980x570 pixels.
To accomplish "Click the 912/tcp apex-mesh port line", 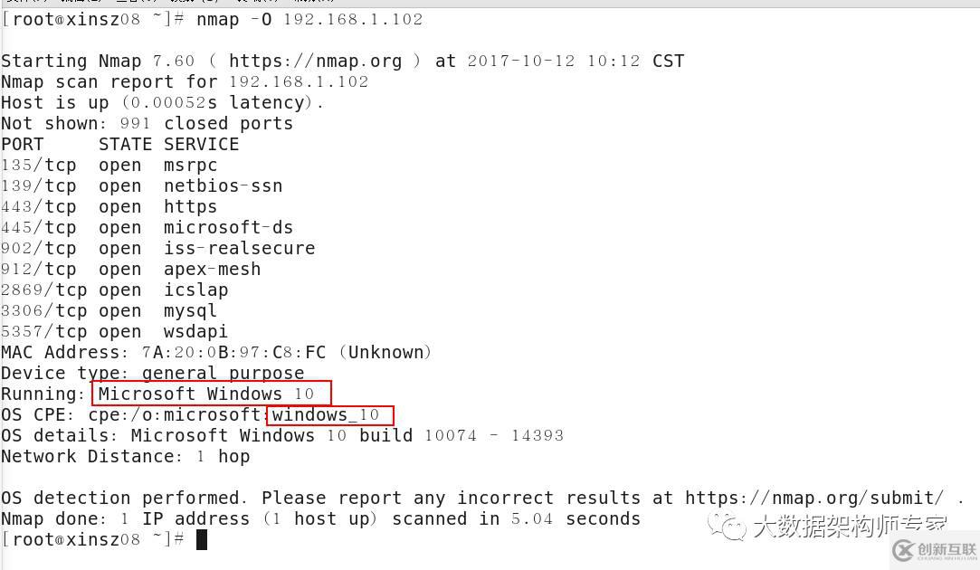I will point(130,270).
